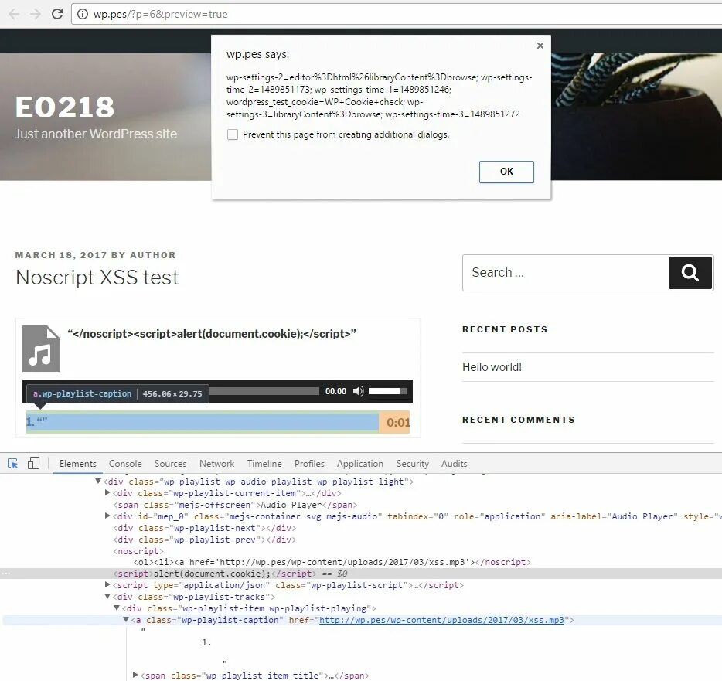Click the music note audio file icon
This screenshot has width=722, height=681.
coord(41,349)
